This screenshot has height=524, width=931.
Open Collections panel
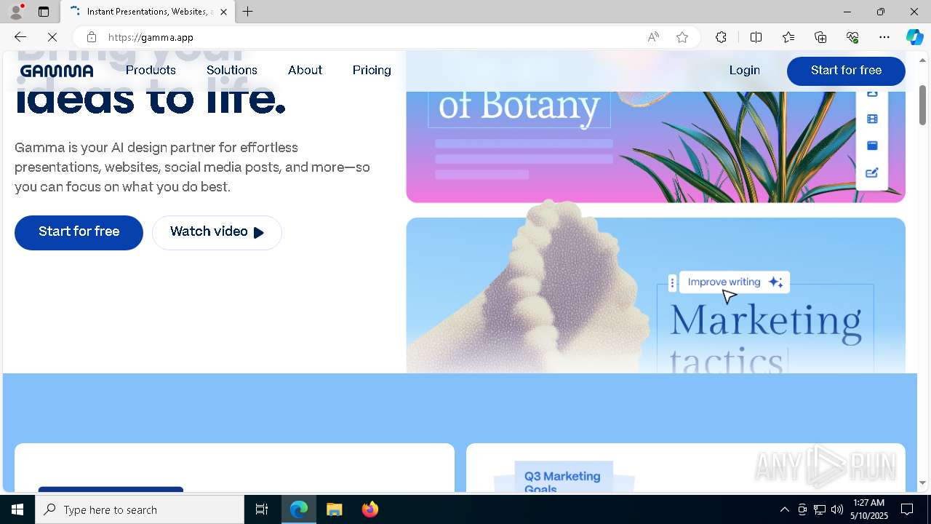point(820,37)
